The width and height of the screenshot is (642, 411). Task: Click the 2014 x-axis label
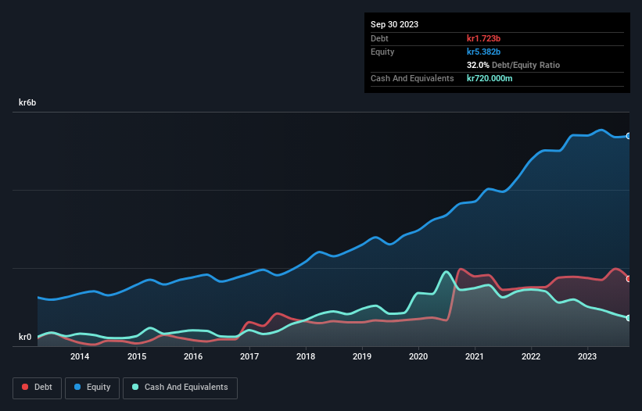click(80, 356)
